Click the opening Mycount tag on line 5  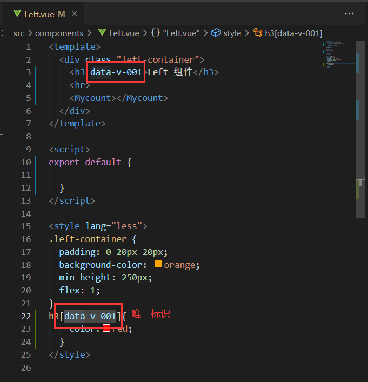(93, 98)
